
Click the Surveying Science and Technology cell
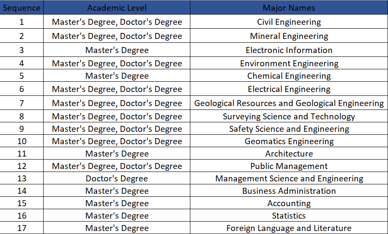[x=289, y=116]
